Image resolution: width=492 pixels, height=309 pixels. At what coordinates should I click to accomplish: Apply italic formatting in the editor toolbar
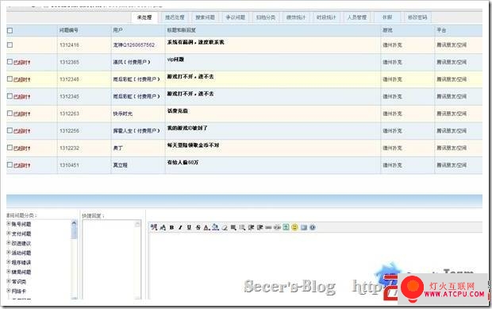[180, 227]
